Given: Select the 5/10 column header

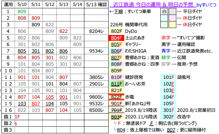Looking at the screenshot, I should pyautogui.click(x=22, y=5).
